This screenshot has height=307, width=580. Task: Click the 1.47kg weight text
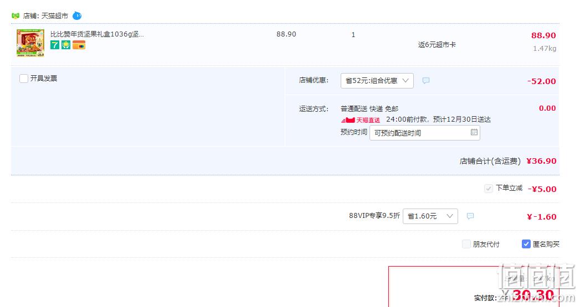pos(545,48)
